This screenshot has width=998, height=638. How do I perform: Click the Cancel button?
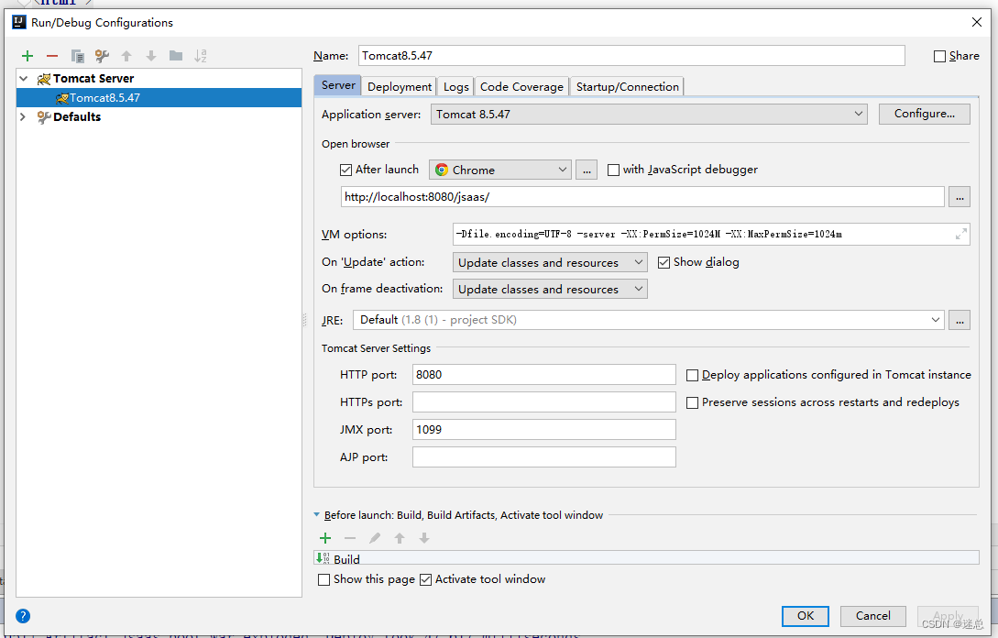(x=872, y=616)
